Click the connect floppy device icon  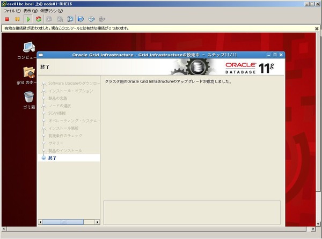click(81, 19)
